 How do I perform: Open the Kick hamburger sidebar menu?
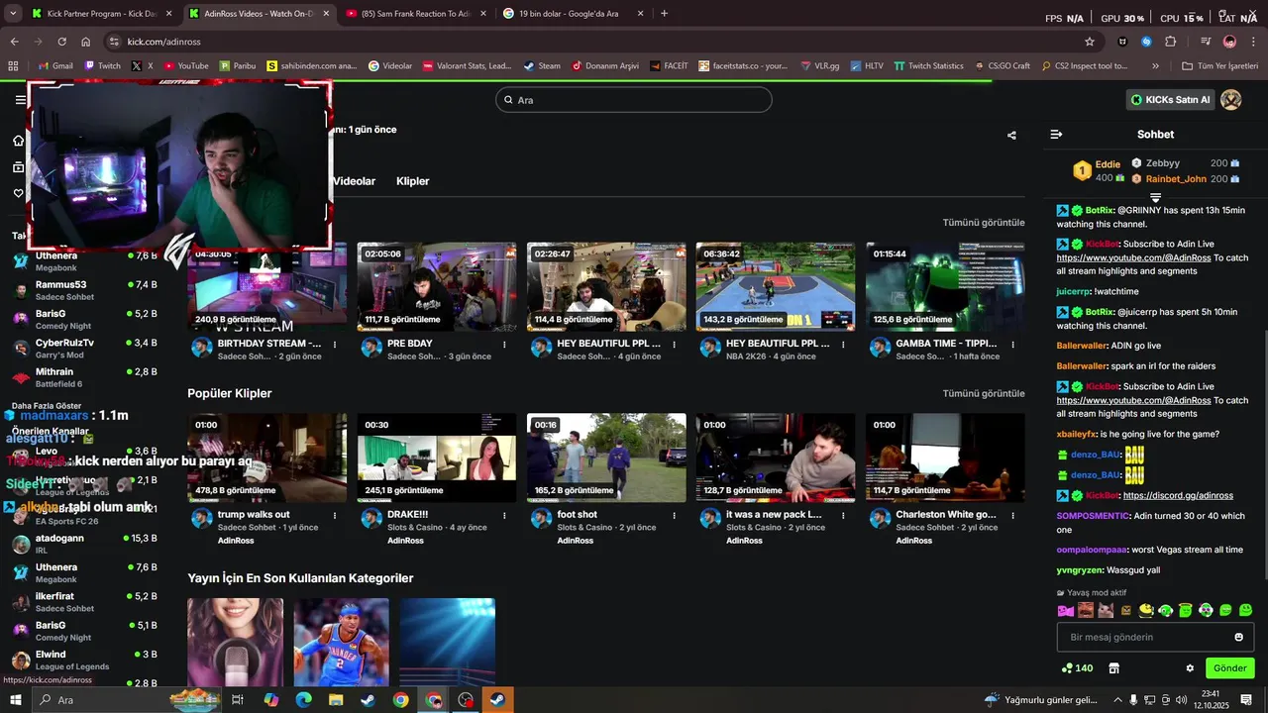(x=21, y=100)
